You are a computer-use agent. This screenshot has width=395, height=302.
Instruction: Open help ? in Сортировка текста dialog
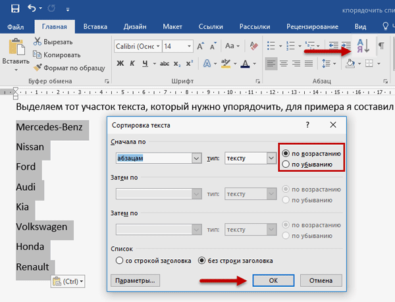307,124
